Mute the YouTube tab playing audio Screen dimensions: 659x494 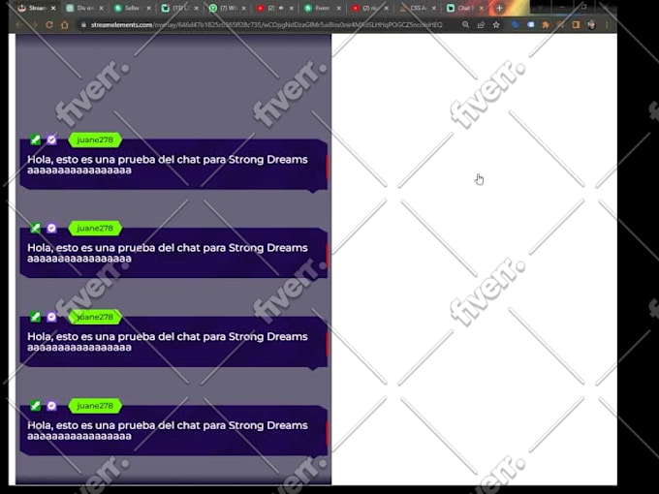pyautogui.click(x=281, y=8)
